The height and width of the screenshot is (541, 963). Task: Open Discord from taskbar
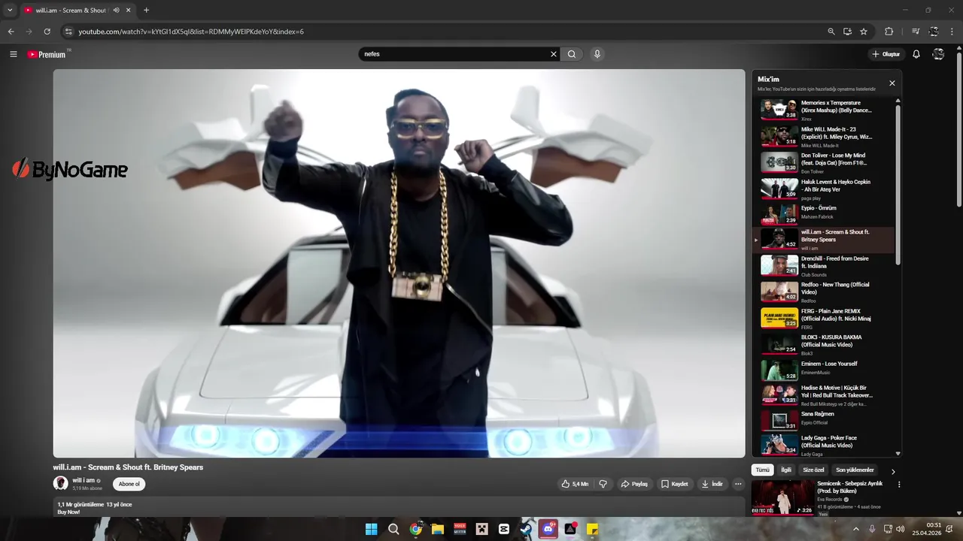(548, 529)
